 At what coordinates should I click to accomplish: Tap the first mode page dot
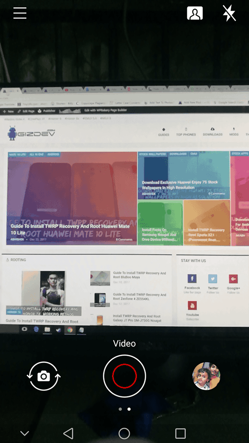coord(120,409)
